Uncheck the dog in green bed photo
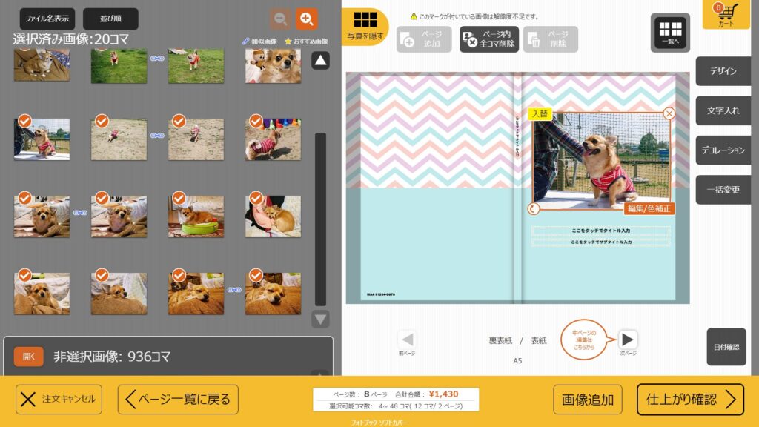Screen dimensions: 759x427 [179, 198]
